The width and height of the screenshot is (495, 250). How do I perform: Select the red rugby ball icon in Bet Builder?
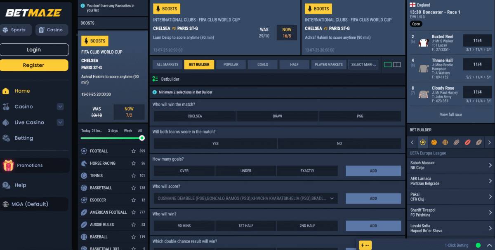pyautogui.click(x=467, y=143)
